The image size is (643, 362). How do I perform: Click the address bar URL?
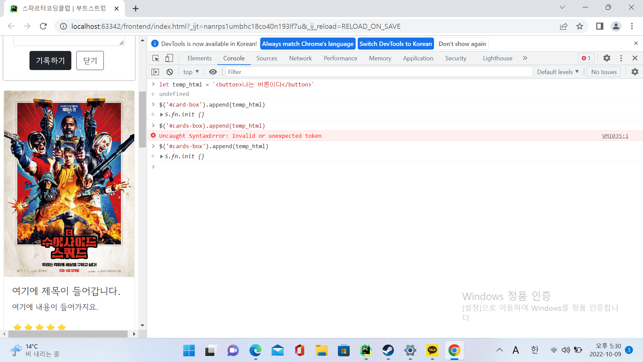tap(236, 26)
